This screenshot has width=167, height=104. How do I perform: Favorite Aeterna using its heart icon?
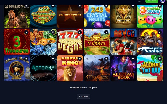click(53, 59)
